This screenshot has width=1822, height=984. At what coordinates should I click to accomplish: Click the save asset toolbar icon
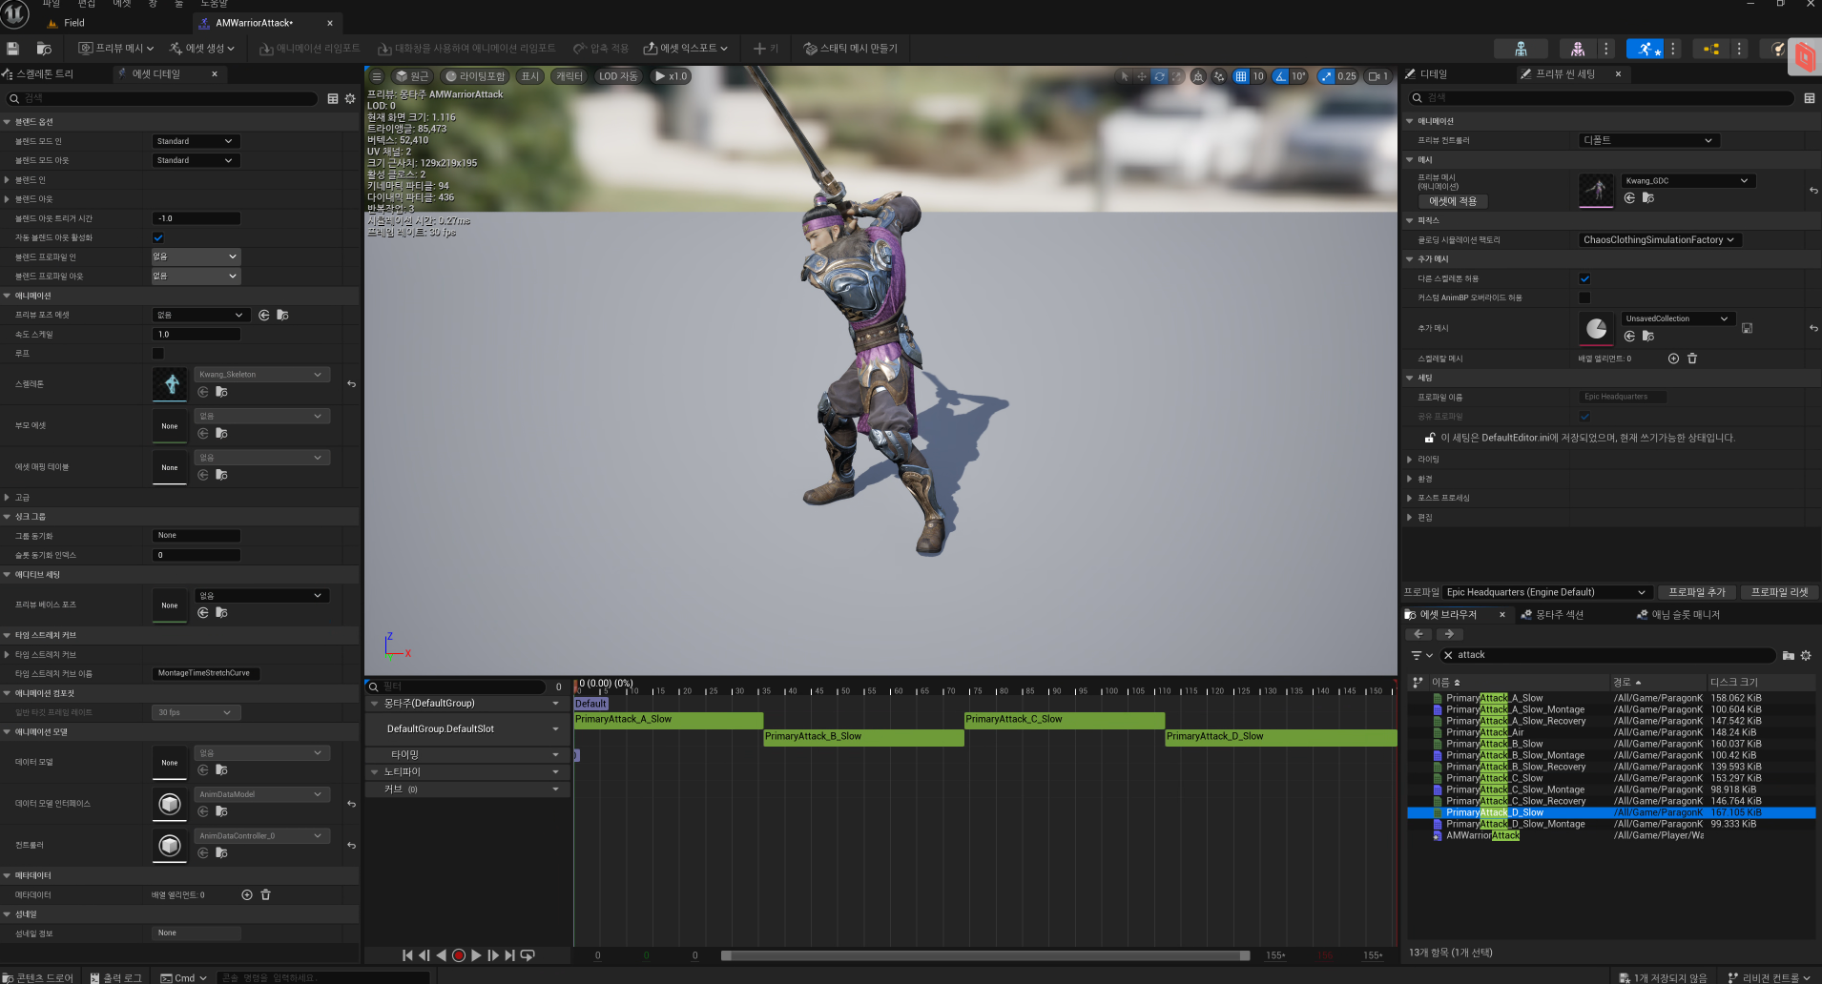pos(12,49)
